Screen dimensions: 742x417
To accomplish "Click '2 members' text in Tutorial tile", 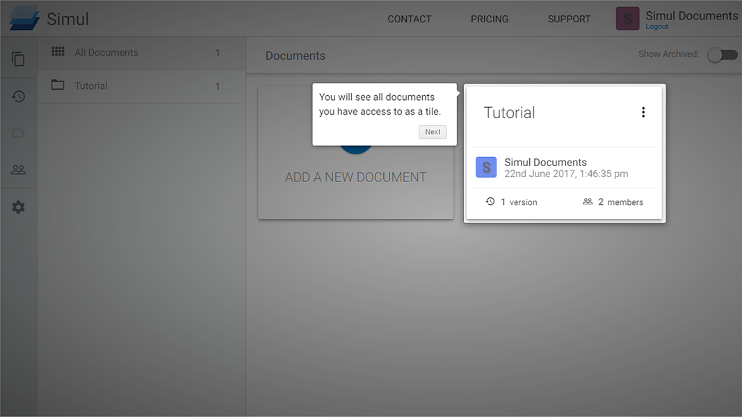I will pos(620,202).
